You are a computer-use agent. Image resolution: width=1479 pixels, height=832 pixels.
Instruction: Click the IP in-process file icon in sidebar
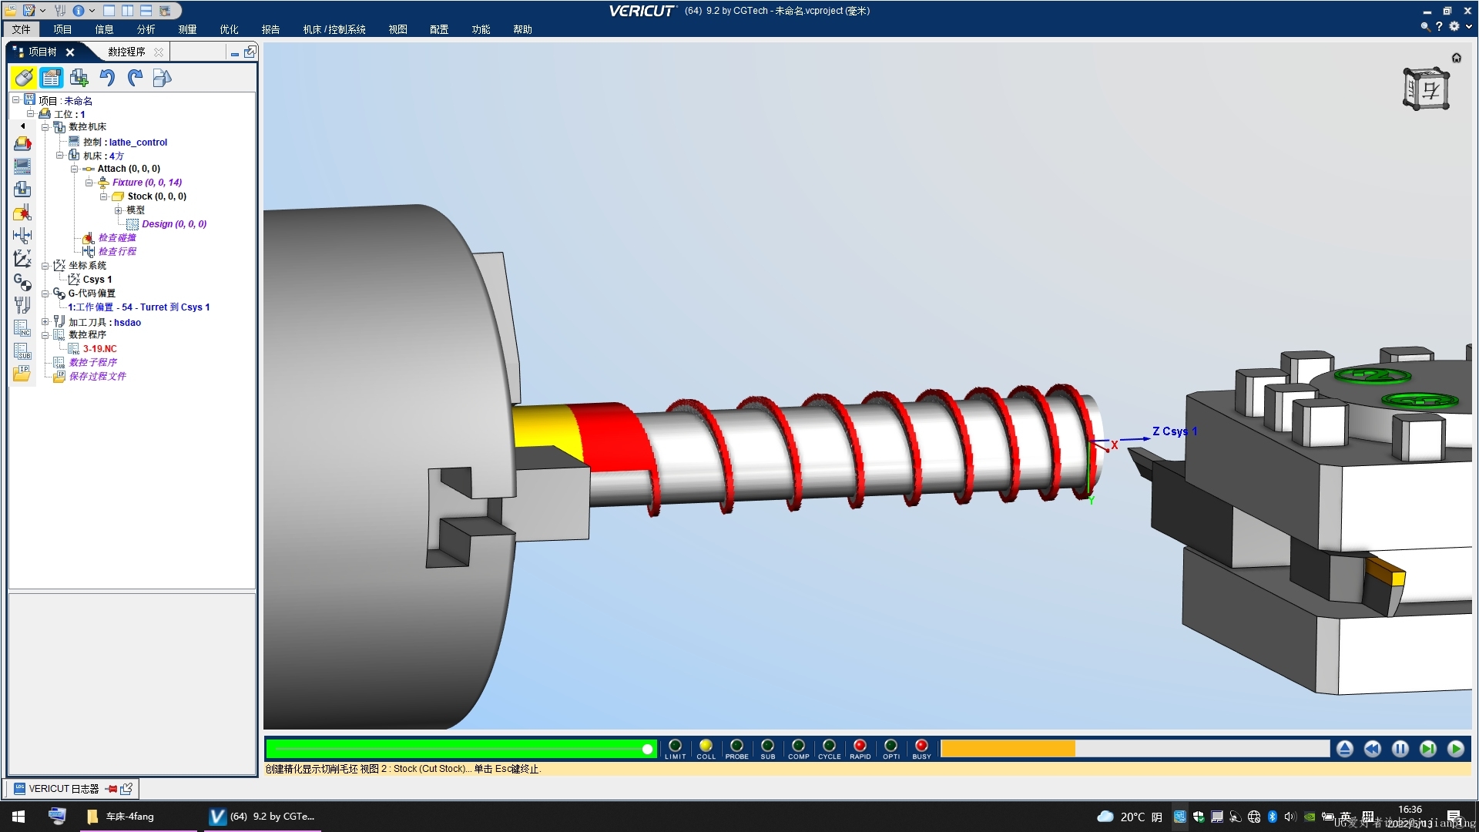[22, 374]
